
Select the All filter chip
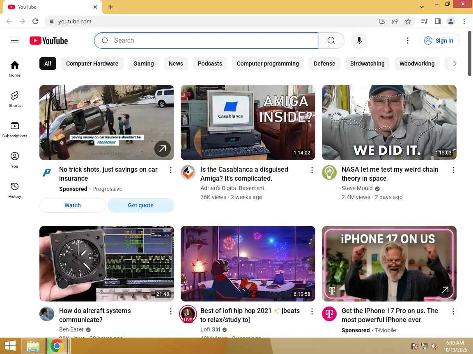(48, 64)
